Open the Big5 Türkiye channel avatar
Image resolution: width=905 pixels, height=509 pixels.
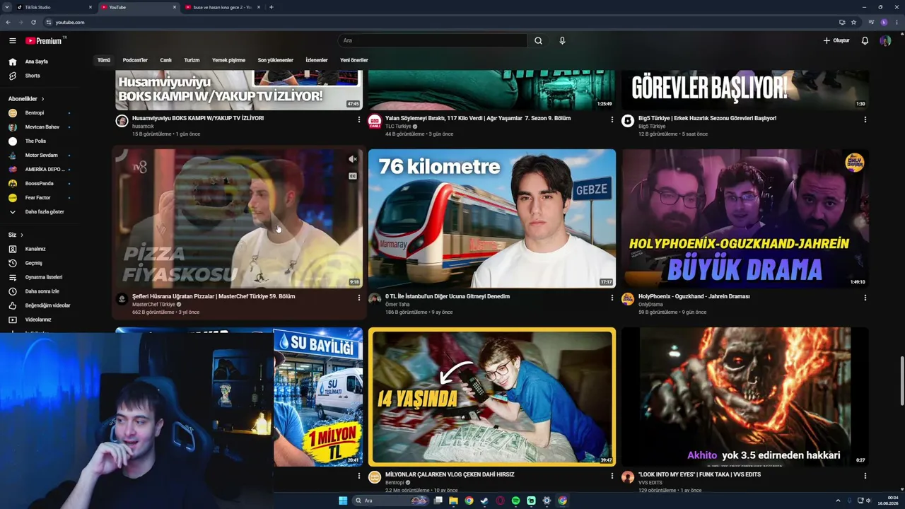tap(628, 121)
